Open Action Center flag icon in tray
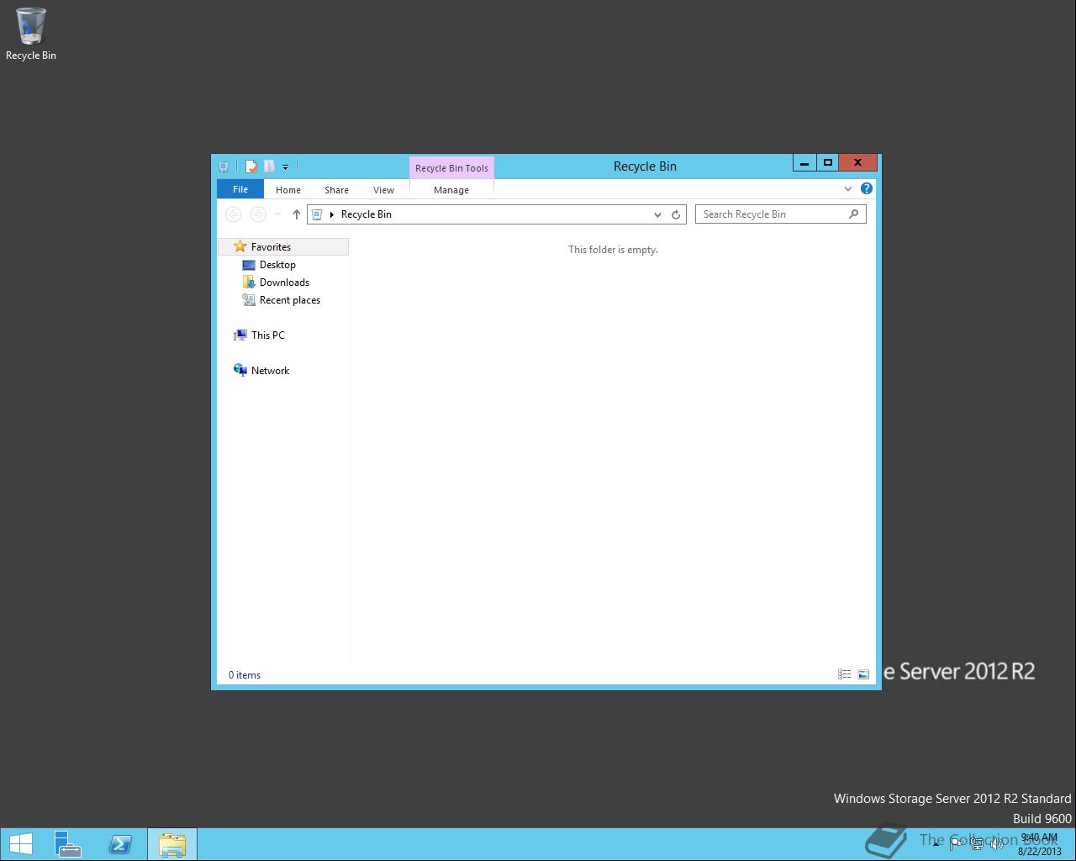1076x861 pixels. click(957, 844)
